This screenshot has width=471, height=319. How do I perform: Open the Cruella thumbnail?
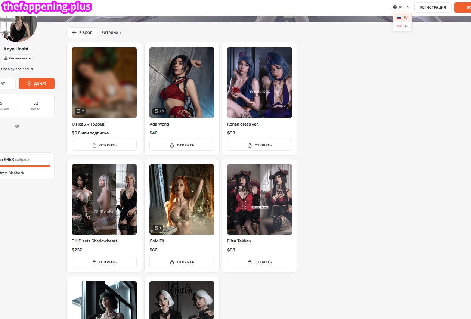click(x=182, y=300)
